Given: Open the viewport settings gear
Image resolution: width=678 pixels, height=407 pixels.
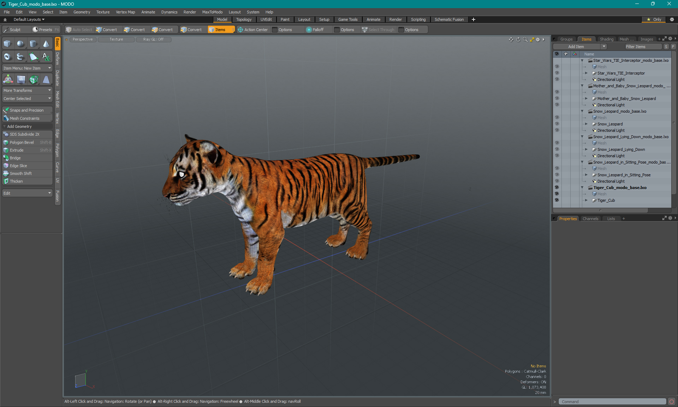Looking at the screenshot, I should (x=538, y=40).
